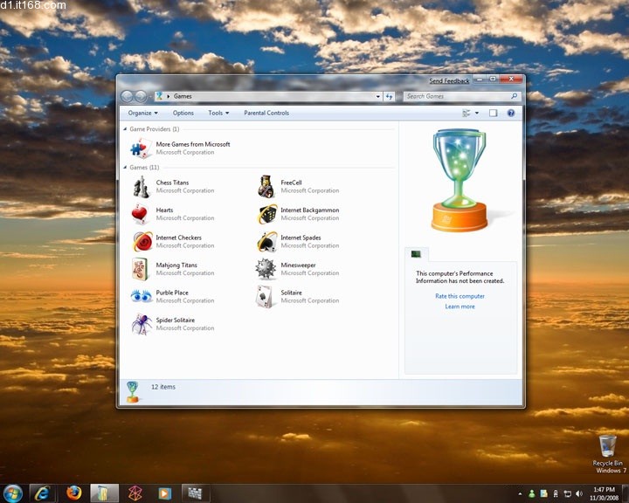Viewport: 629px width, 503px height.
Task: Select the Mahjong Titans icon
Action: pyautogui.click(x=141, y=268)
